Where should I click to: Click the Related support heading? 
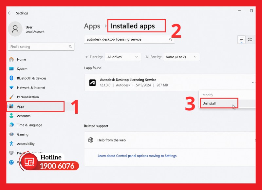(x=96, y=126)
